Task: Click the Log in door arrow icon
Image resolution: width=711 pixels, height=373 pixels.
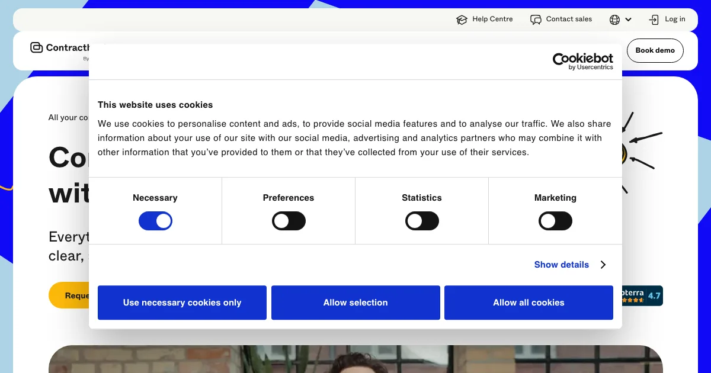Action: pyautogui.click(x=654, y=20)
